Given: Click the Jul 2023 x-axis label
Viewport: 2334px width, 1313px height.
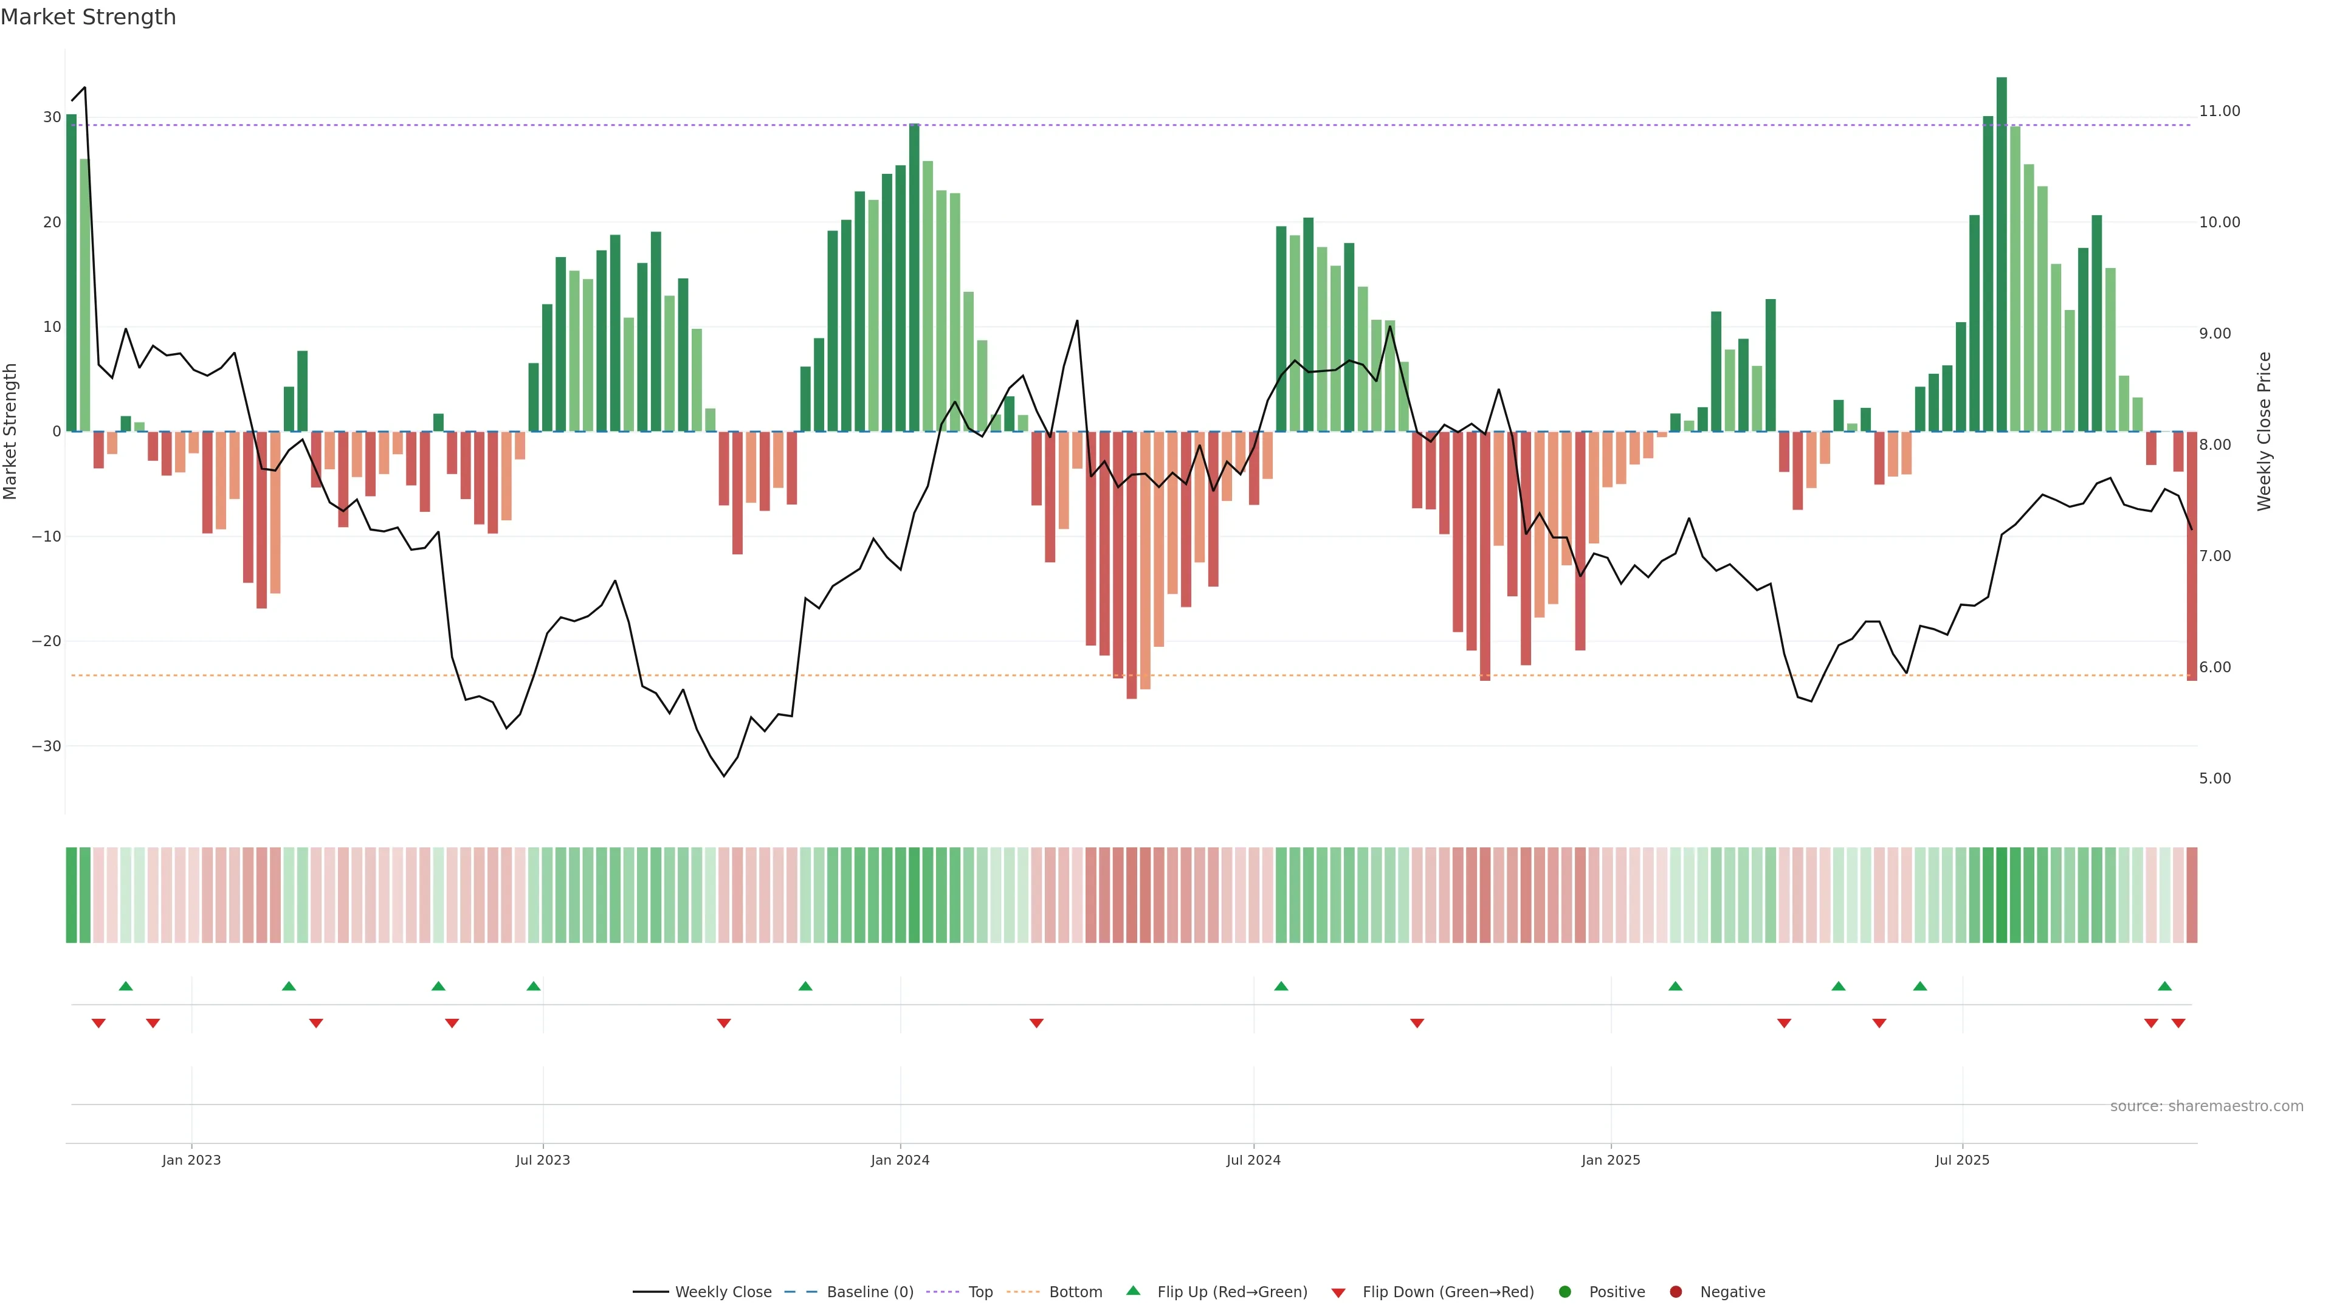Looking at the screenshot, I should pyautogui.click(x=543, y=1160).
